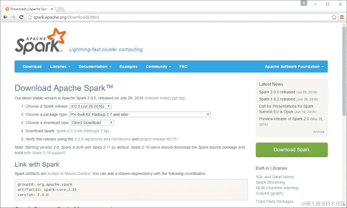The width and height of the screenshot is (347, 208).
Task: Open the news Archive link
Action: coord(319,132)
